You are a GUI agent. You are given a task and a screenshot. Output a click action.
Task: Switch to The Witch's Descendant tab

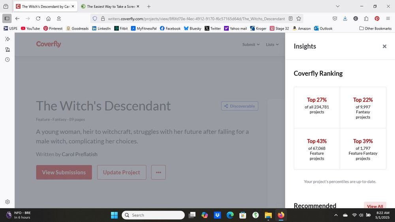[45, 7]
